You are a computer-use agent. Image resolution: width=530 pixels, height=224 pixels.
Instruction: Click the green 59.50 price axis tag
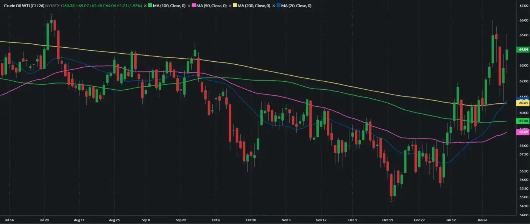524,121
